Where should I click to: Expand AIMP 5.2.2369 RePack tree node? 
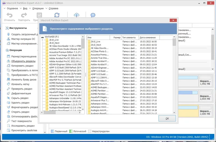42,74
